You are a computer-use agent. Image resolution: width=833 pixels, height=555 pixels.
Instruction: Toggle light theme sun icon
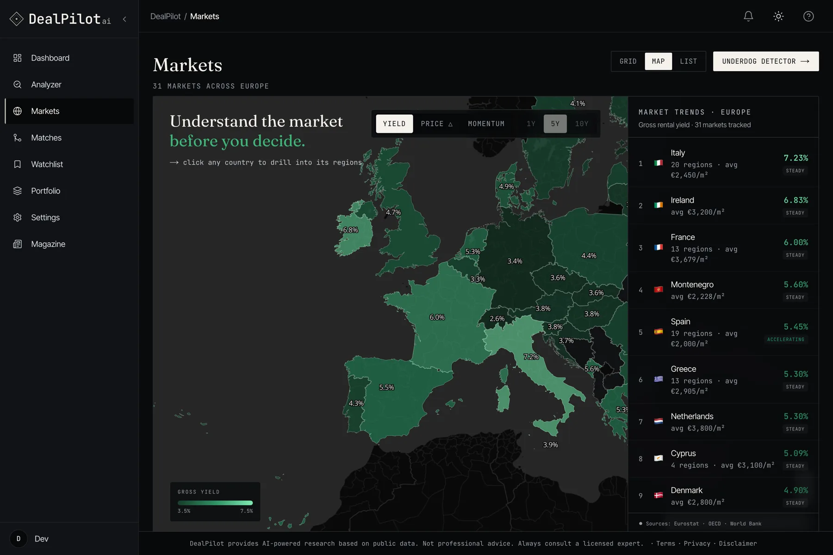tap(778, 16)
